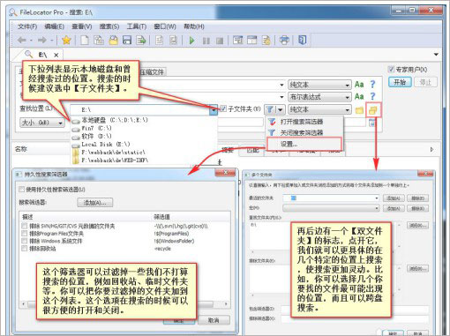The image size is (450, 336).
Task: Open Favorites with the star icon
Action: click(x=67, y=40)
